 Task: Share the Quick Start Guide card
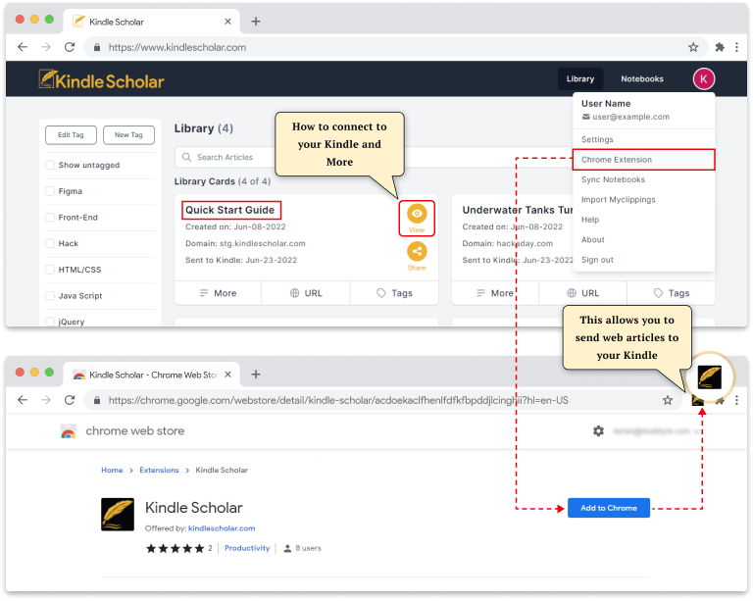pos(417,256)
